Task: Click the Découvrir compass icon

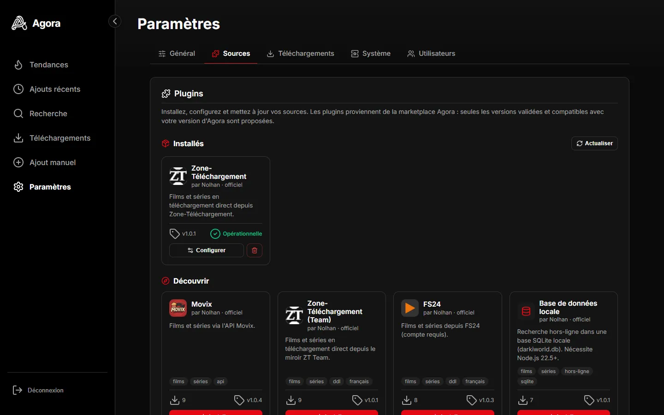Action: pyautogui.click(x=166, y=281)
